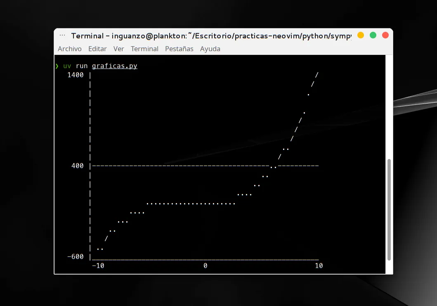Close window with red circle button
437x306 pixels.
pyautogui.click(x=385, y=35)
